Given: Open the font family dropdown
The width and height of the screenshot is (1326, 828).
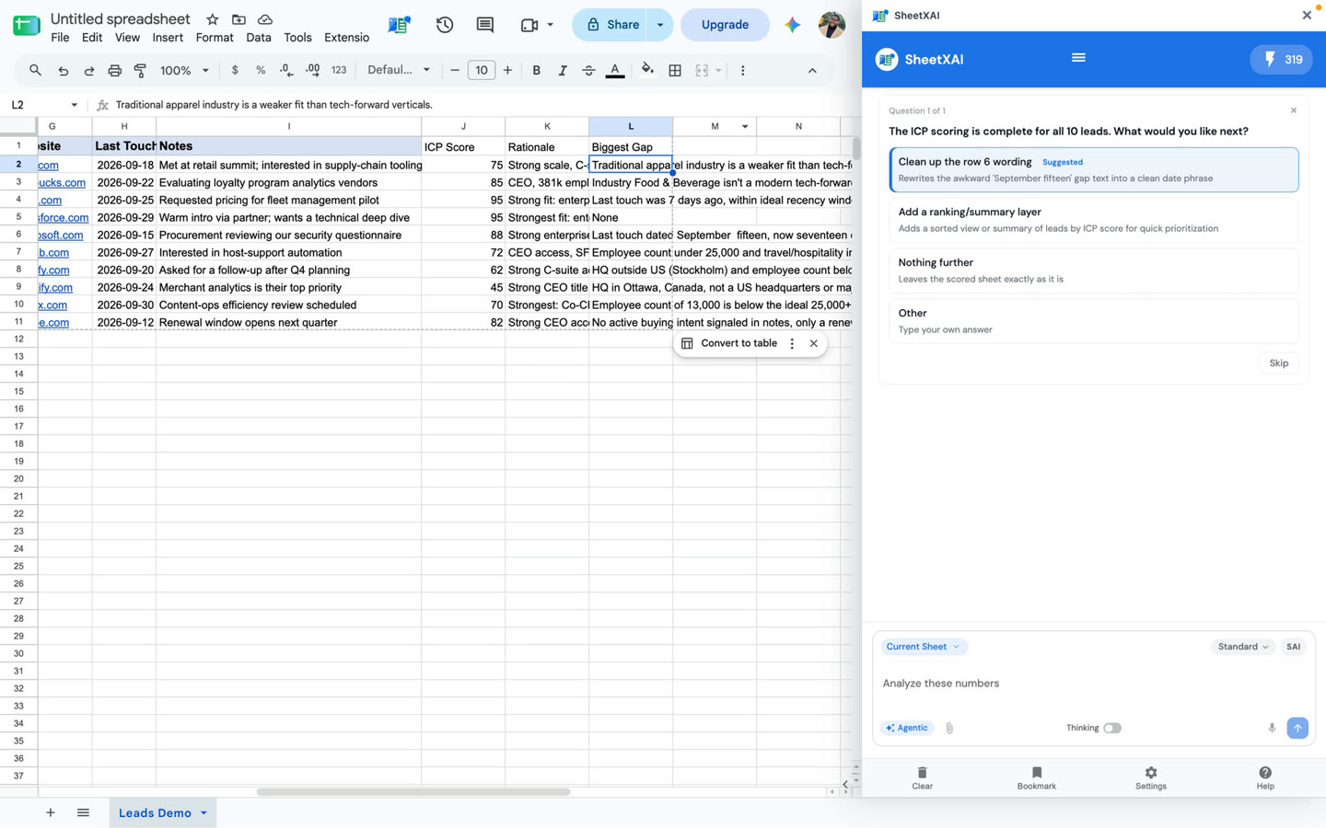Looking at the screenshot, I should click(399, 70).
